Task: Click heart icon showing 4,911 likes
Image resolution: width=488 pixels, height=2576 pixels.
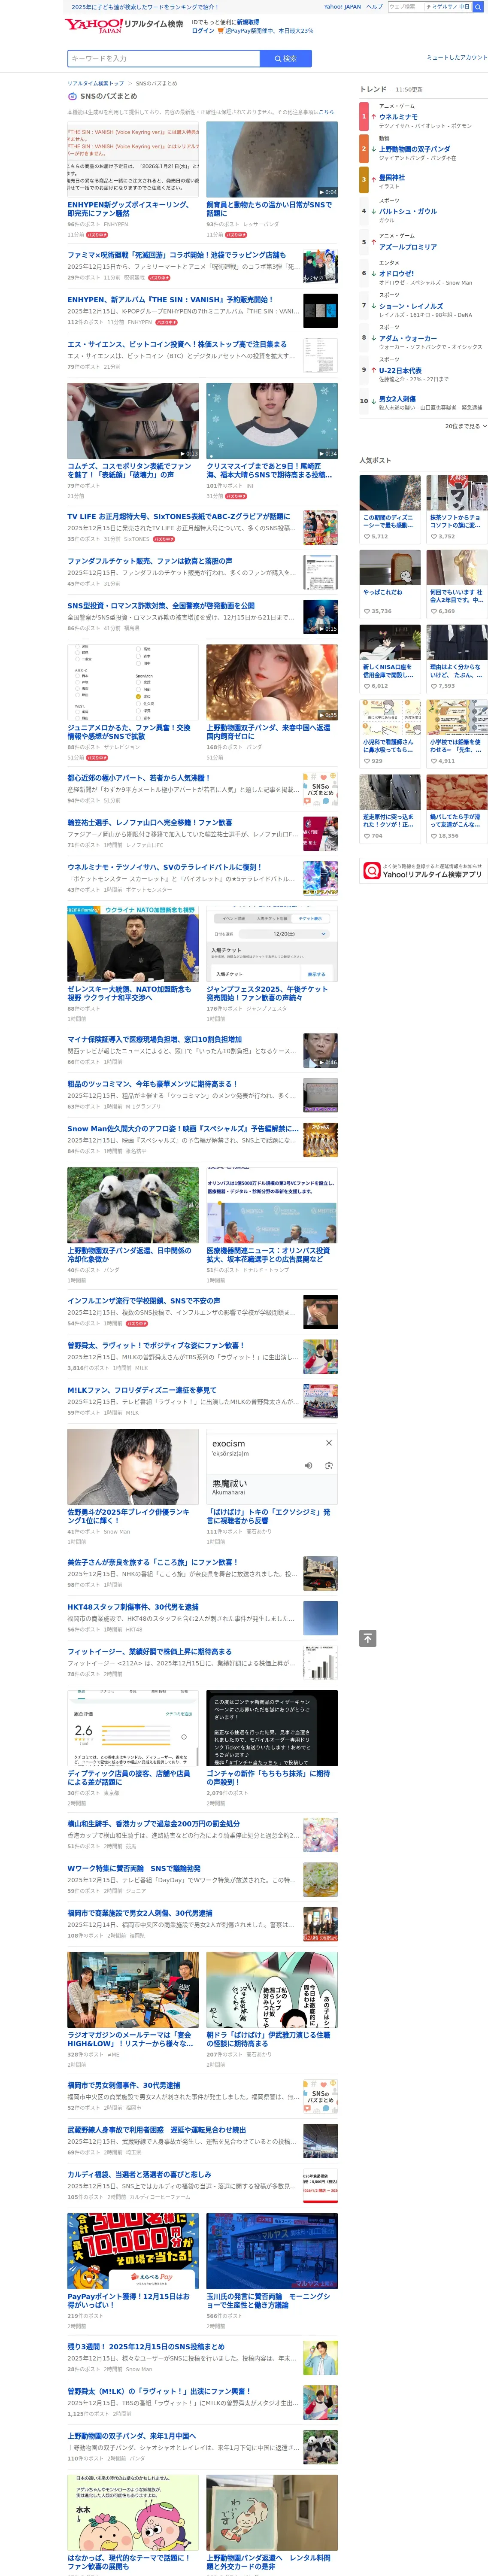Action: click(433, 761)
